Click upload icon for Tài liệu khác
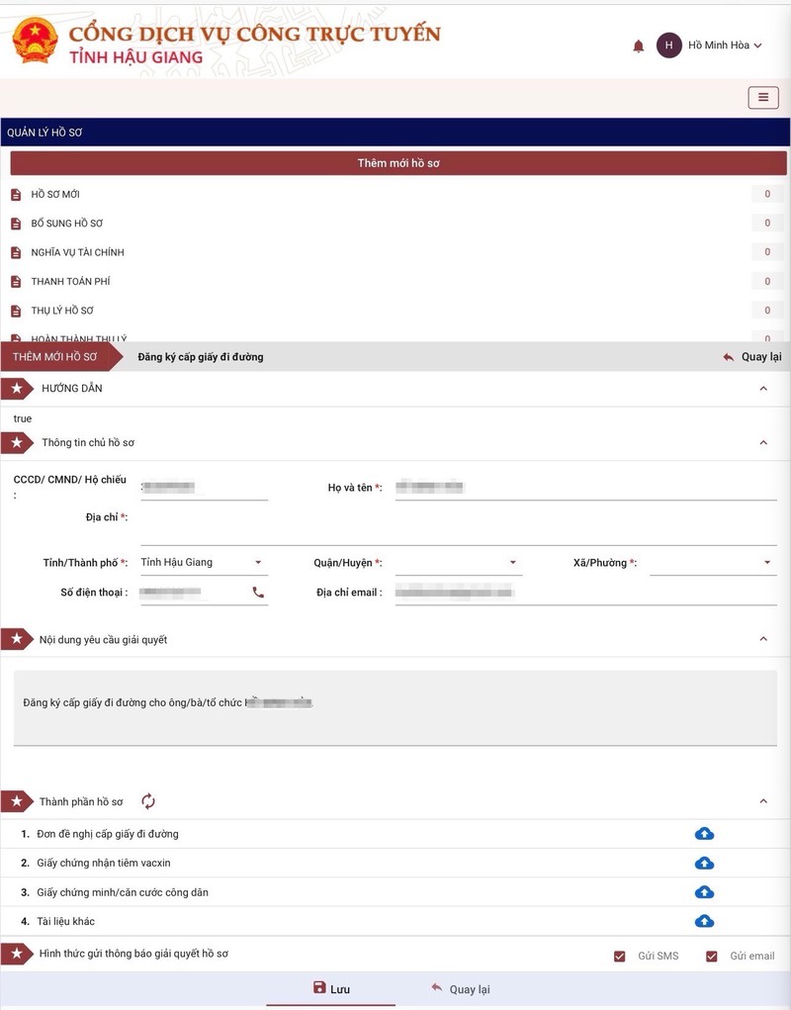791x1010 pixels. (x=704, y=921)
